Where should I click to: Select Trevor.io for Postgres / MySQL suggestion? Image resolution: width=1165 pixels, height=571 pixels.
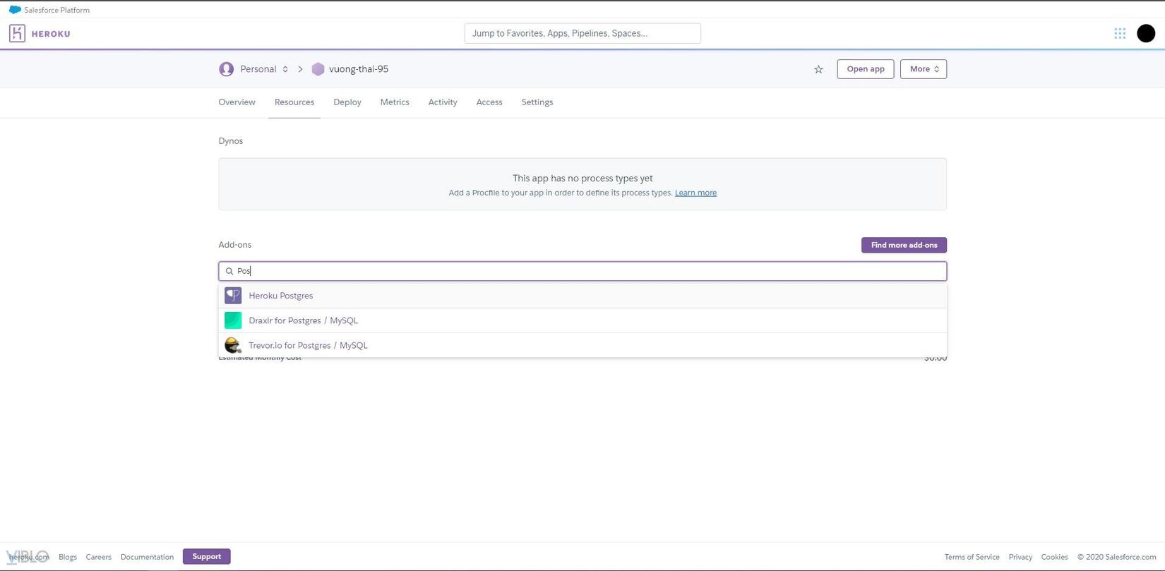582,345
